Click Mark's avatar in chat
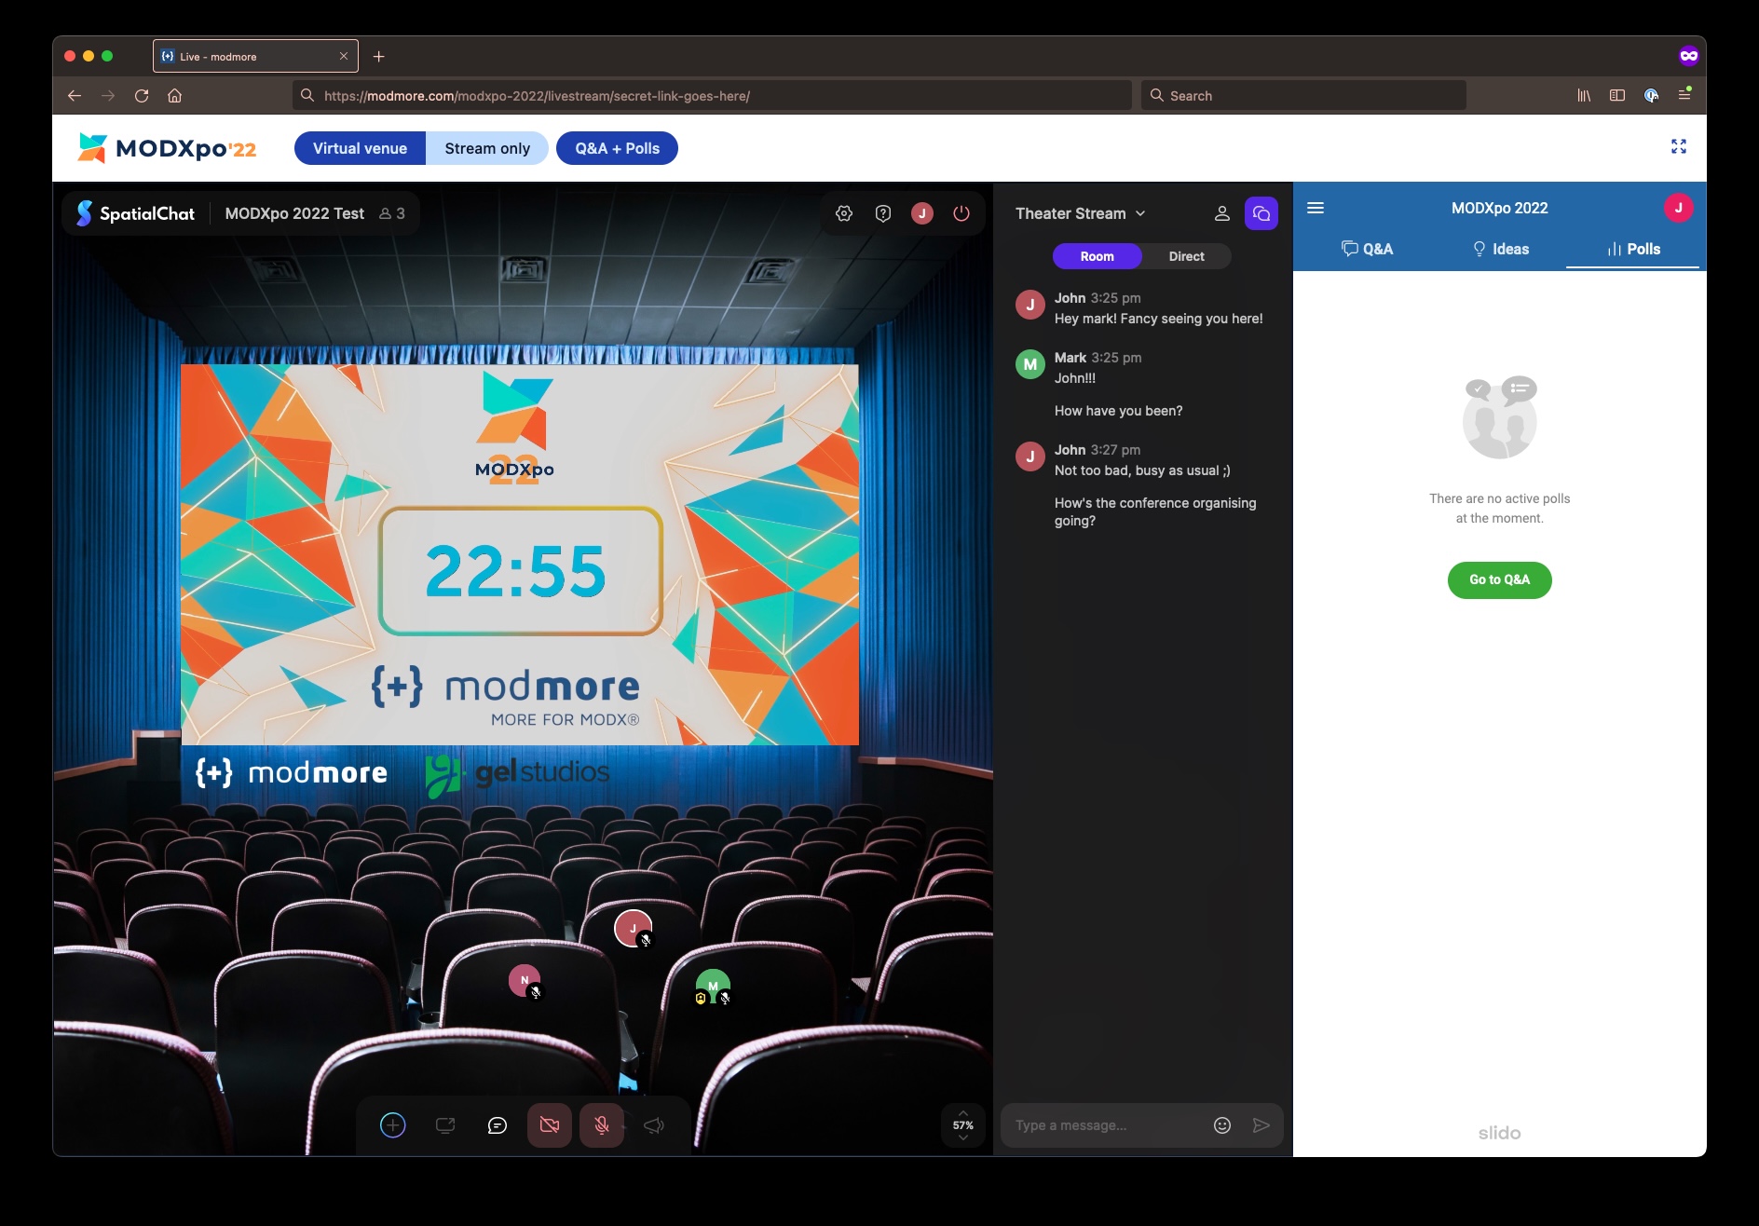1759x1226 pixels. (1030, 364)
